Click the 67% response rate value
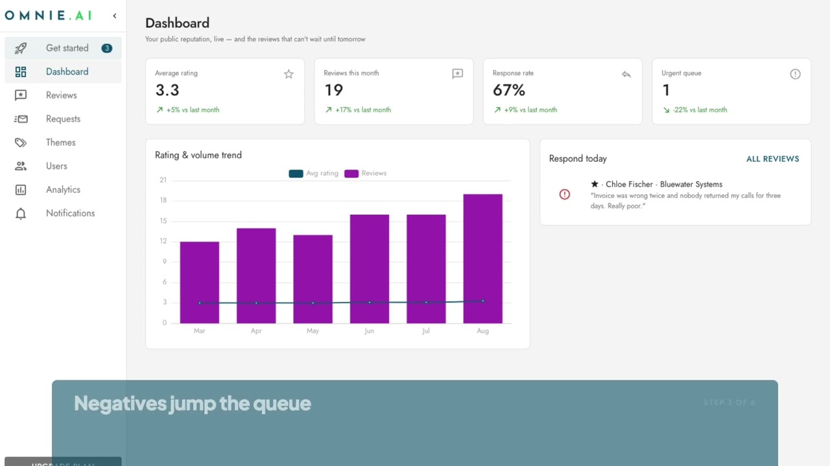Image resolution: width=830 pixels, height=466 pixels. pos(509,91)
